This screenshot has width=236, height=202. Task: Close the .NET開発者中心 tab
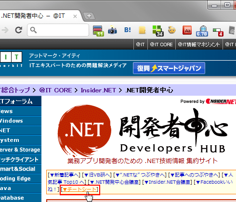75,16
